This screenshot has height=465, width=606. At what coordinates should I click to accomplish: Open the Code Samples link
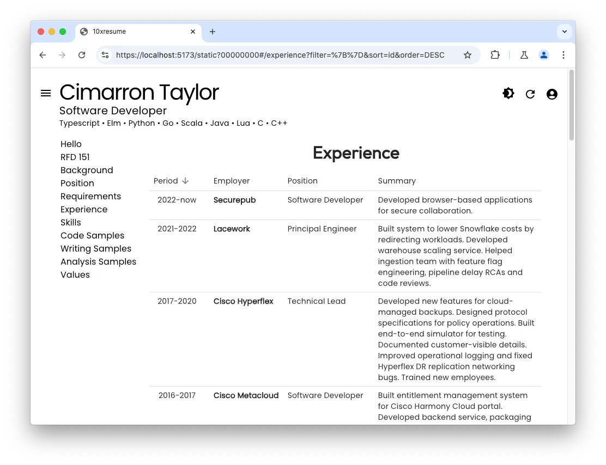pyautogui.click(x=92, y=235)
